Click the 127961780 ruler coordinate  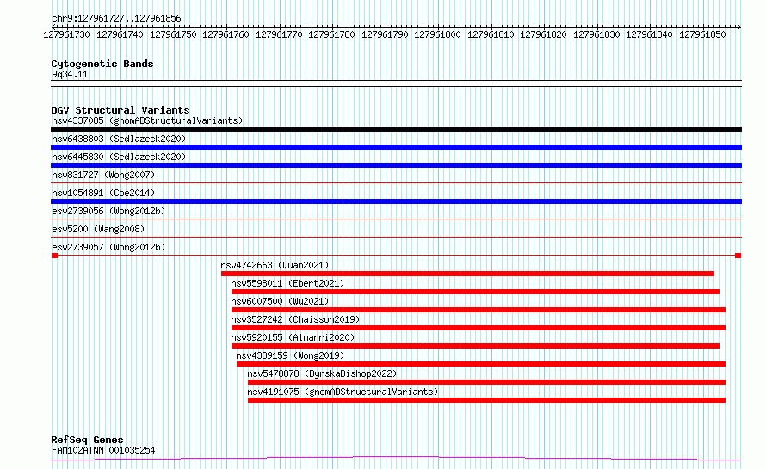(331, 34)
